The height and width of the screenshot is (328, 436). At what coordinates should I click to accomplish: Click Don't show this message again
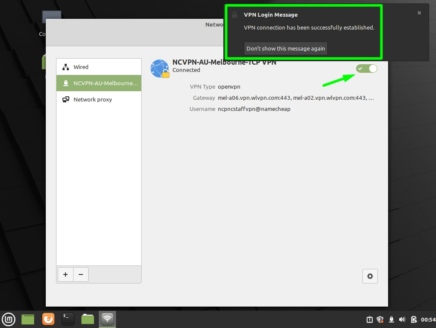click(x=285, y=48)
